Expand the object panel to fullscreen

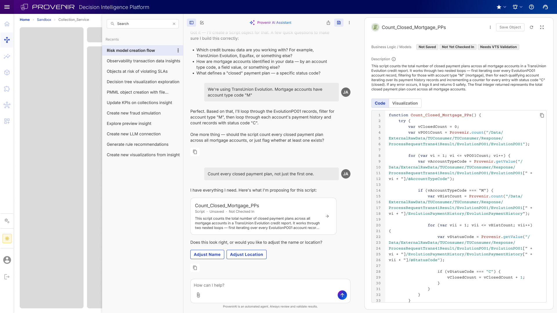(542, 27)
